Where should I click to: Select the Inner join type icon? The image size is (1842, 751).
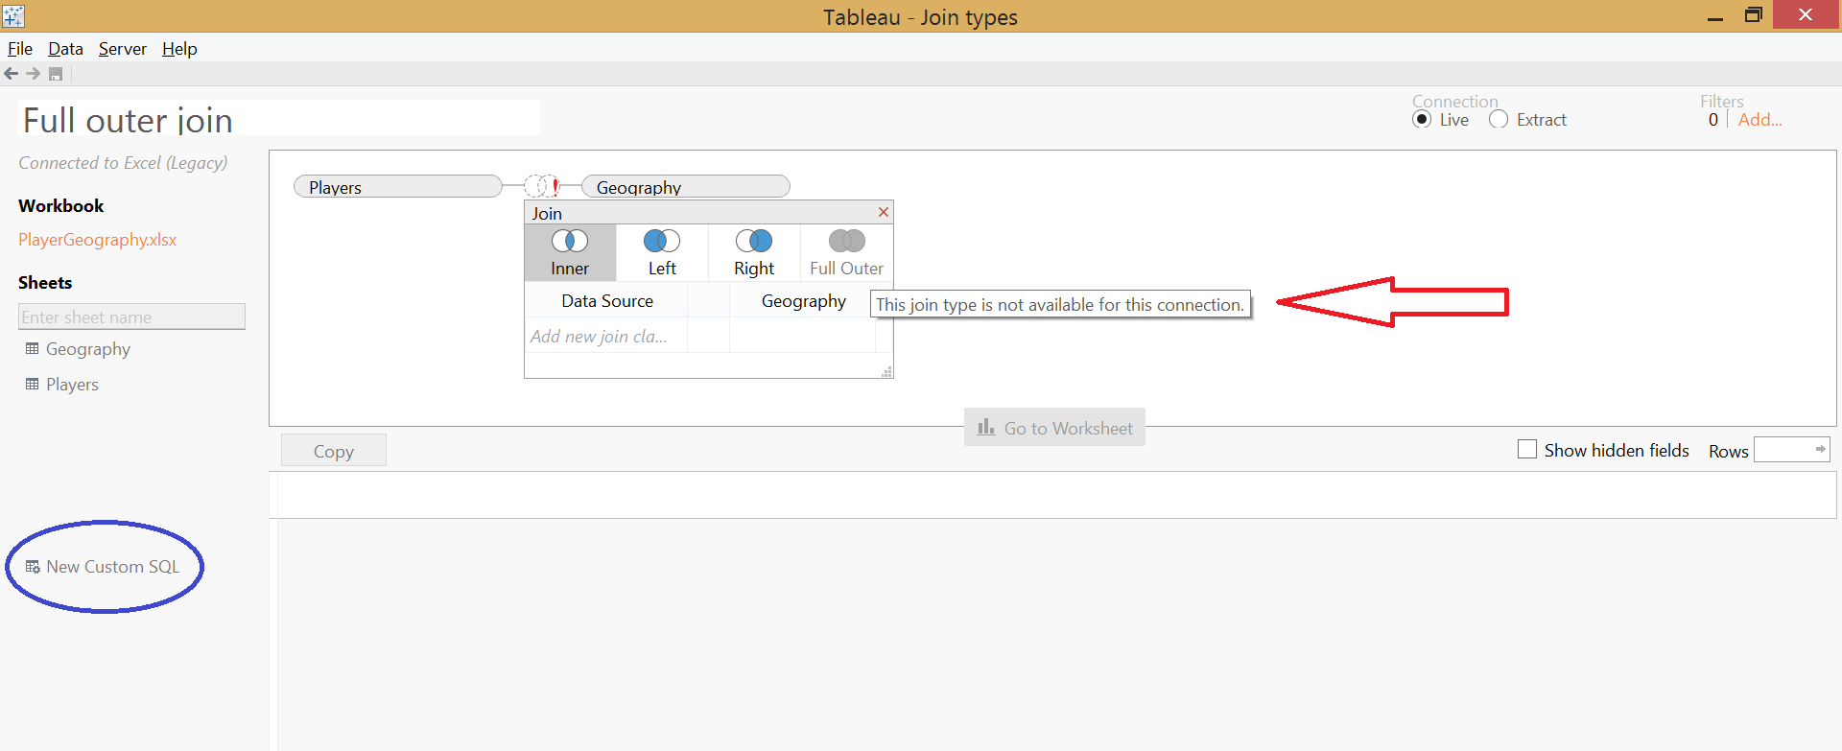click(x=570, y=241)
